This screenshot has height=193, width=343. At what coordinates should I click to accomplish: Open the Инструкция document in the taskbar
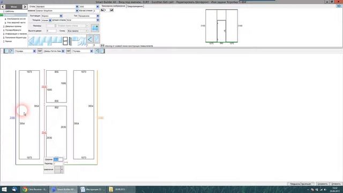(93, 189)
